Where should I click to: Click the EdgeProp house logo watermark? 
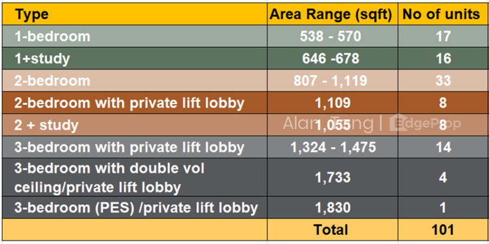(398, 123)
